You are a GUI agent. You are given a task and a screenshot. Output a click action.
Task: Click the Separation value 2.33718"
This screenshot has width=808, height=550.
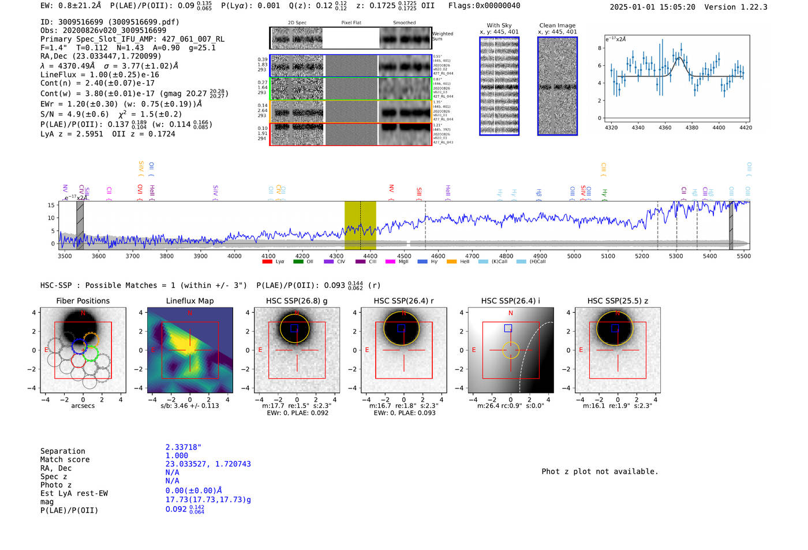[184, 447]
